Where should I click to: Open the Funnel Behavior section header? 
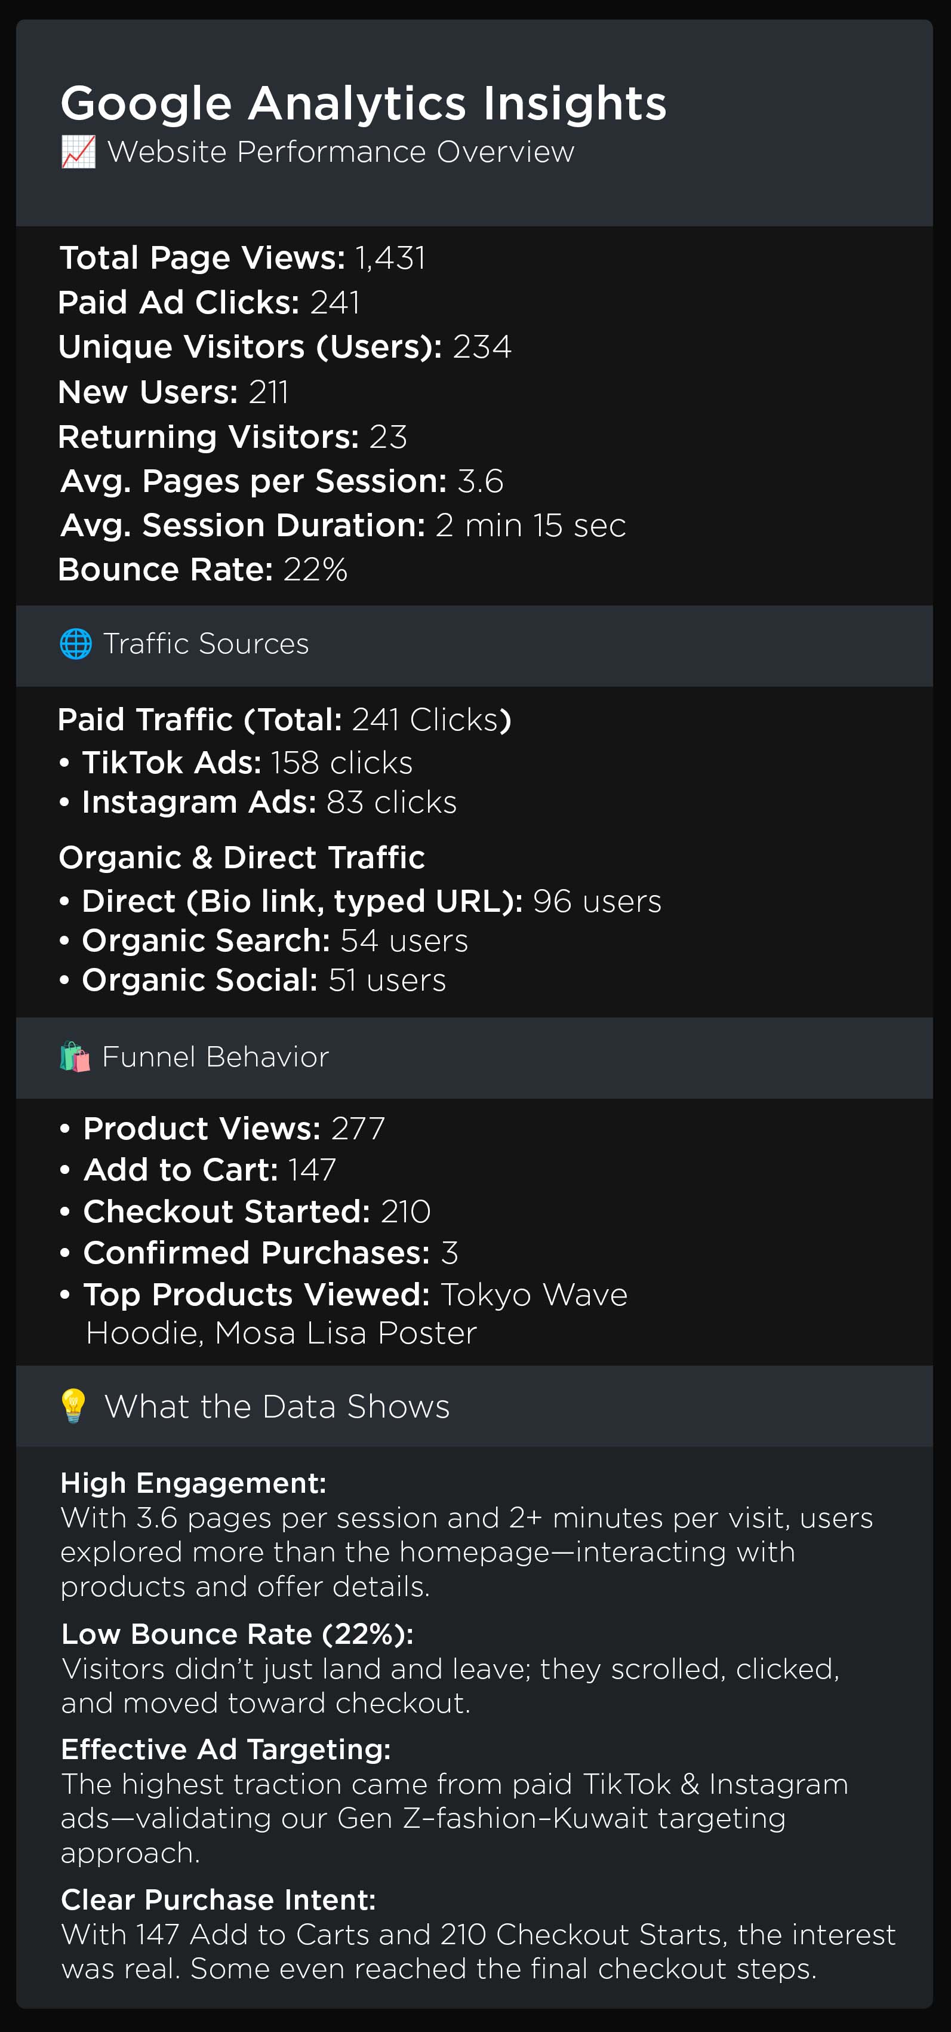pos(216,1057)
